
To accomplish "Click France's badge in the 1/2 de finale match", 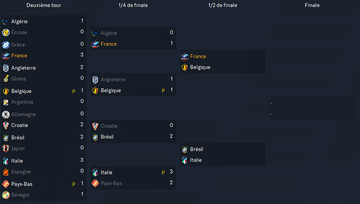I will tap(184, 56).
